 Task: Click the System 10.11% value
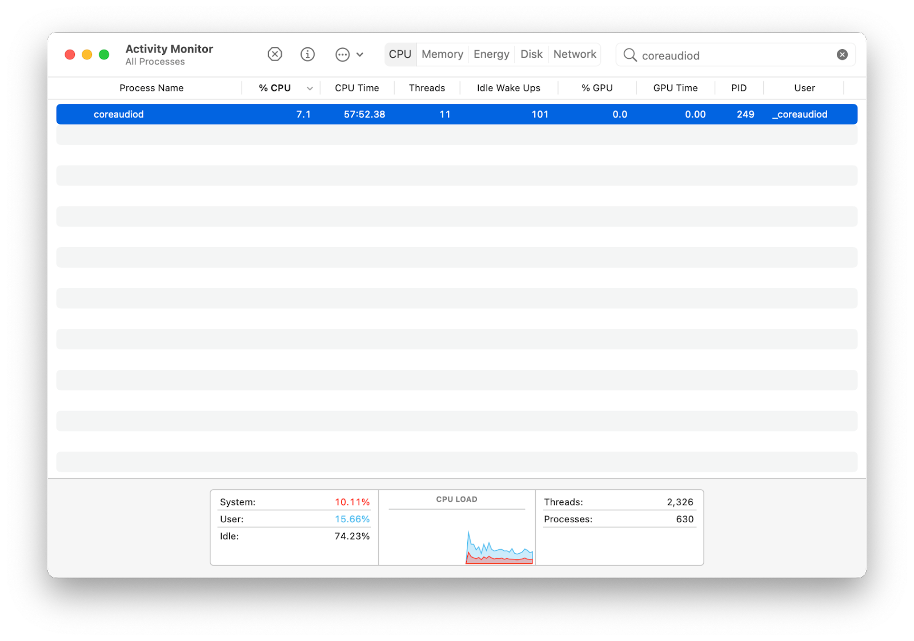point(352,502)
